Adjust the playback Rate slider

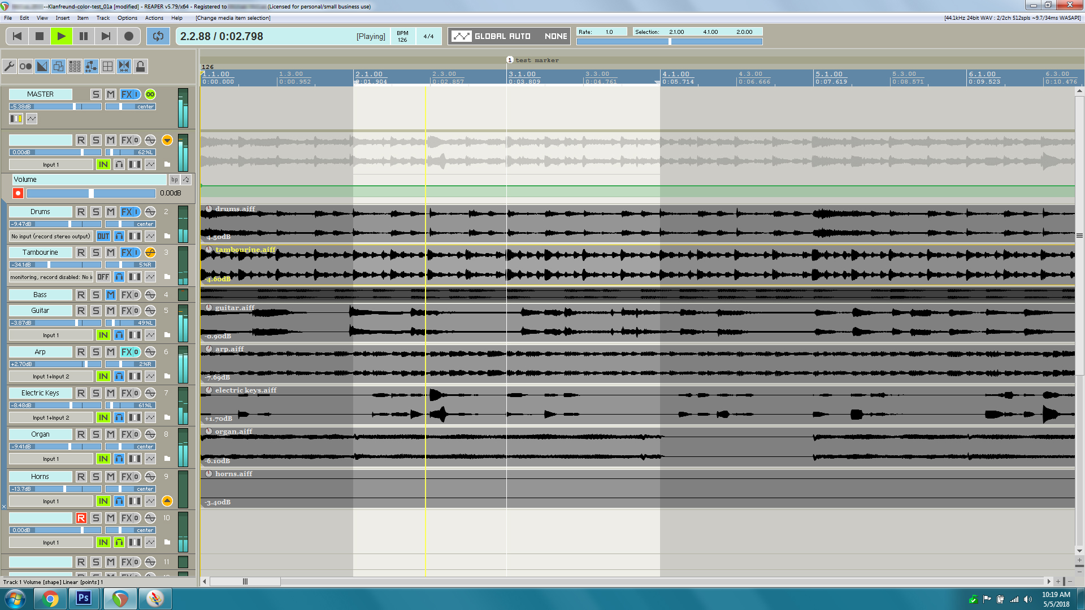click(670, 41)
